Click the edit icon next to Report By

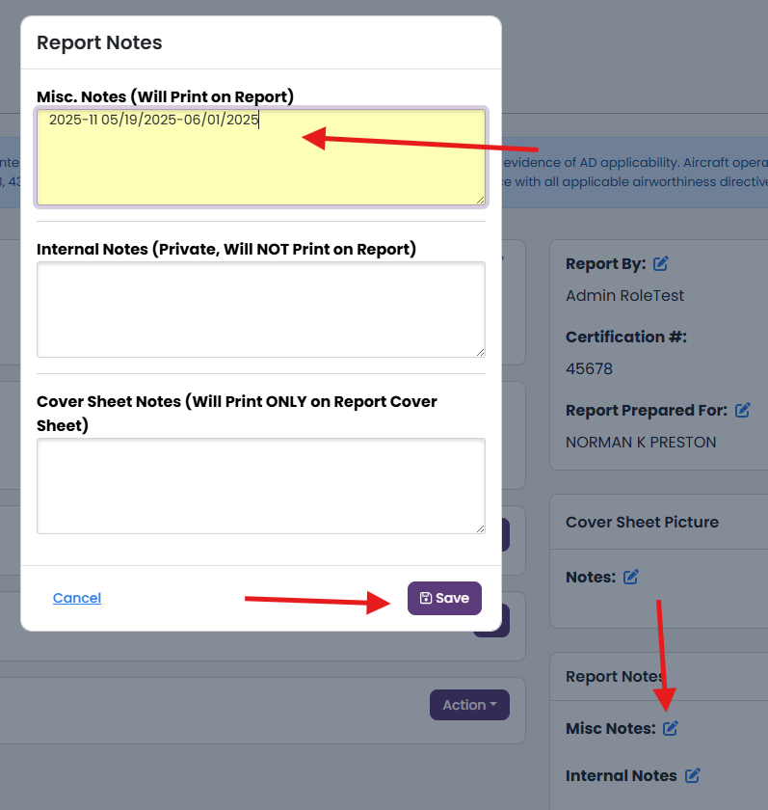661,263
